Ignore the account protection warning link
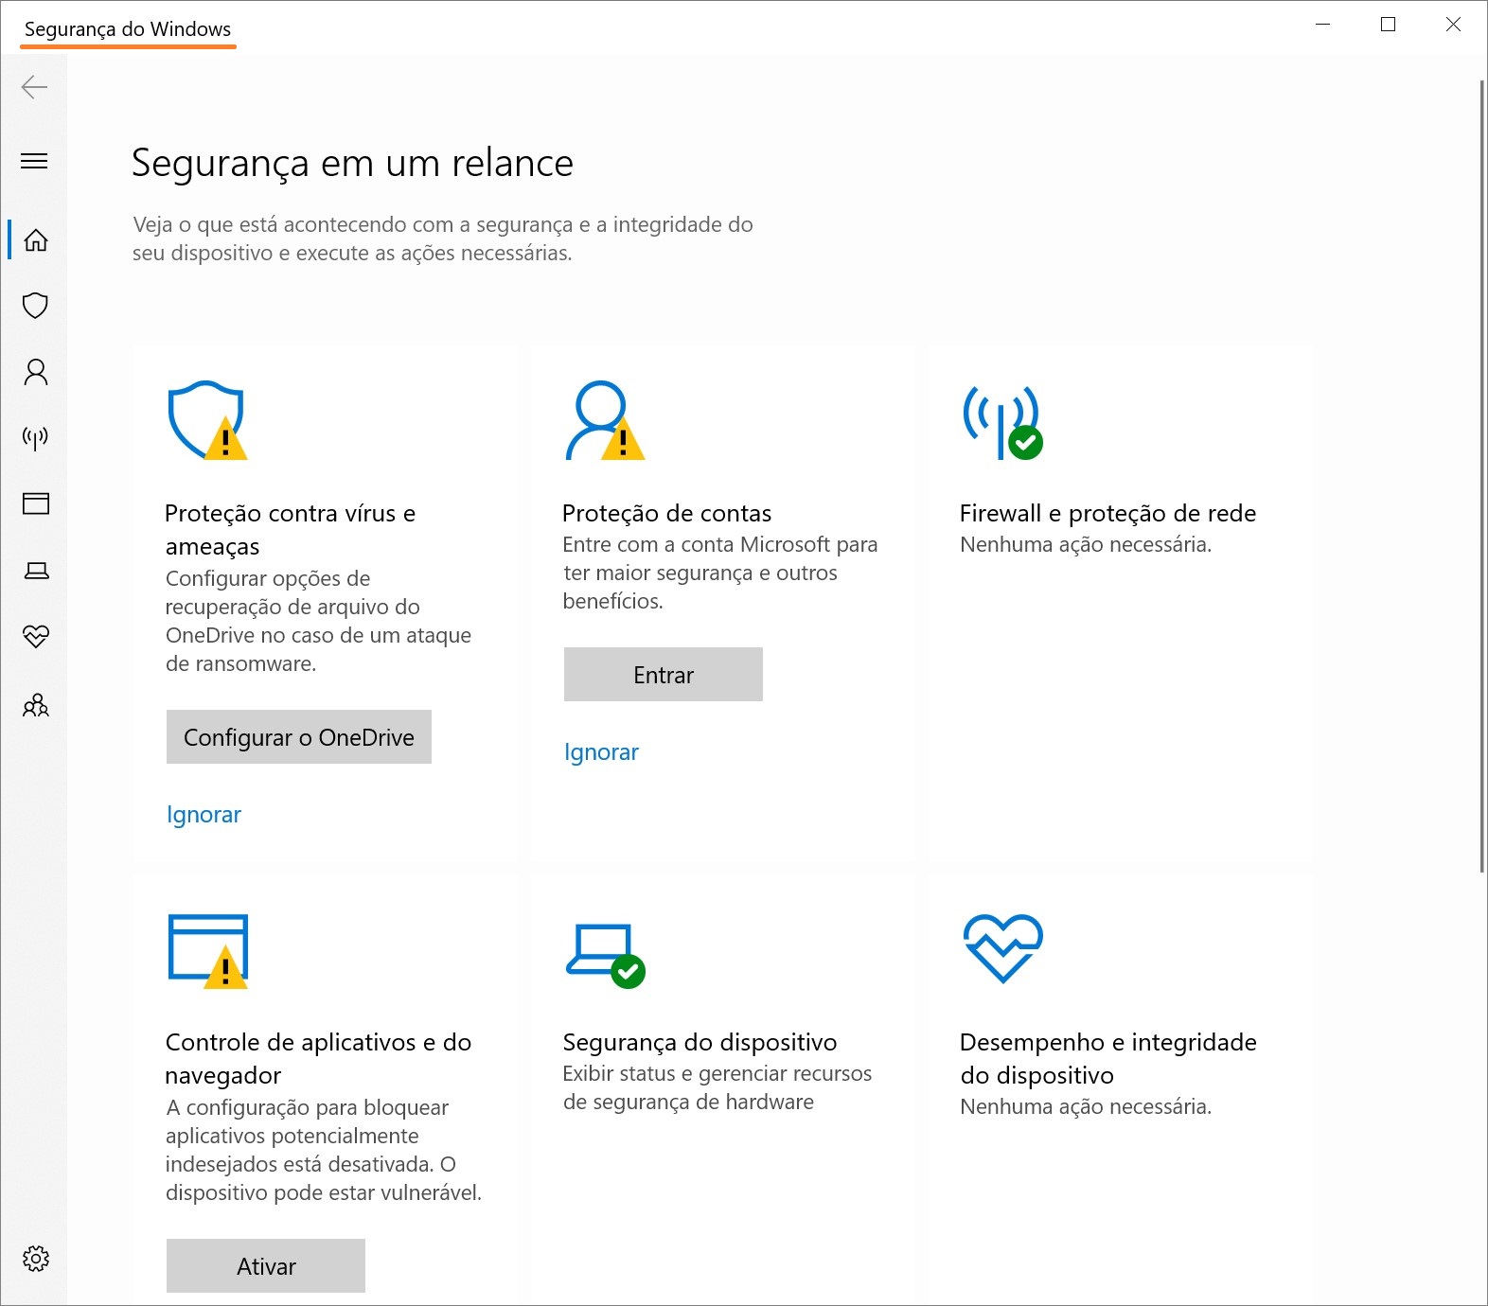The width and height of the screenshot is (1488, 1306). (x=601, y=752)
